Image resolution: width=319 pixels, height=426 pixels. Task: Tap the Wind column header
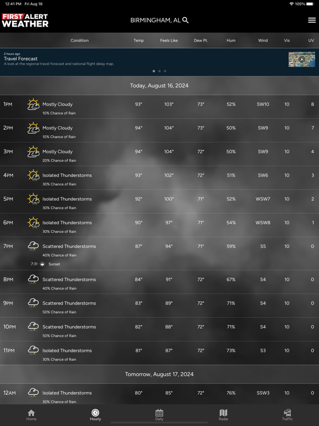coord(263,40)
